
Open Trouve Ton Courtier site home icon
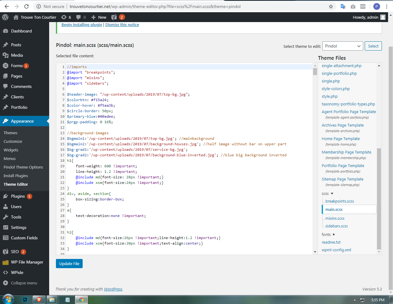pyautogui.click(x=16, y=17)
